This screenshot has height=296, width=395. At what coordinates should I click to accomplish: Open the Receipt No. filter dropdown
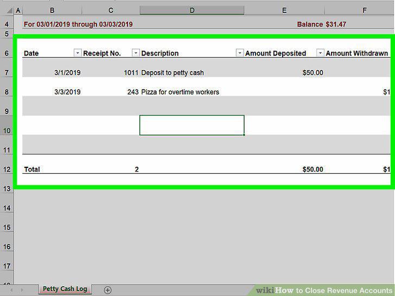tap(136, 53)
